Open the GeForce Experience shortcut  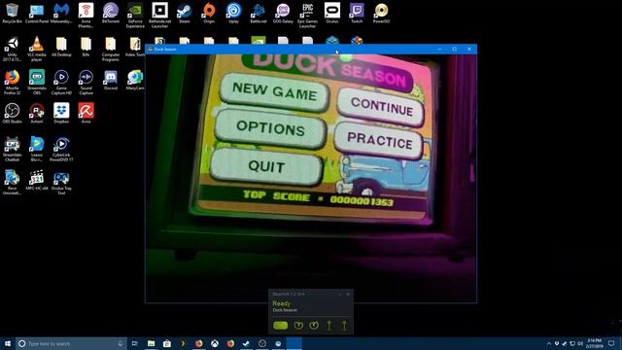135,16
